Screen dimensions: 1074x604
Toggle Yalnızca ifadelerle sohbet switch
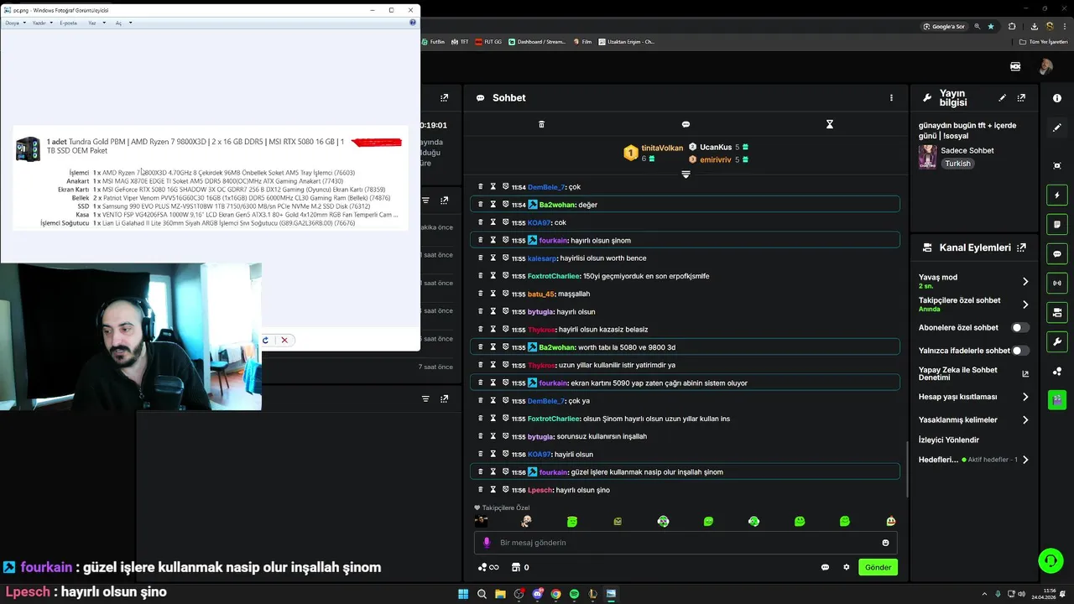(x=1020, y=351)
